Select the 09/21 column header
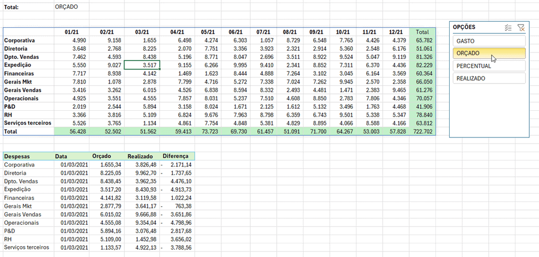This screenshot has height=257, width=539. (317, 32)
